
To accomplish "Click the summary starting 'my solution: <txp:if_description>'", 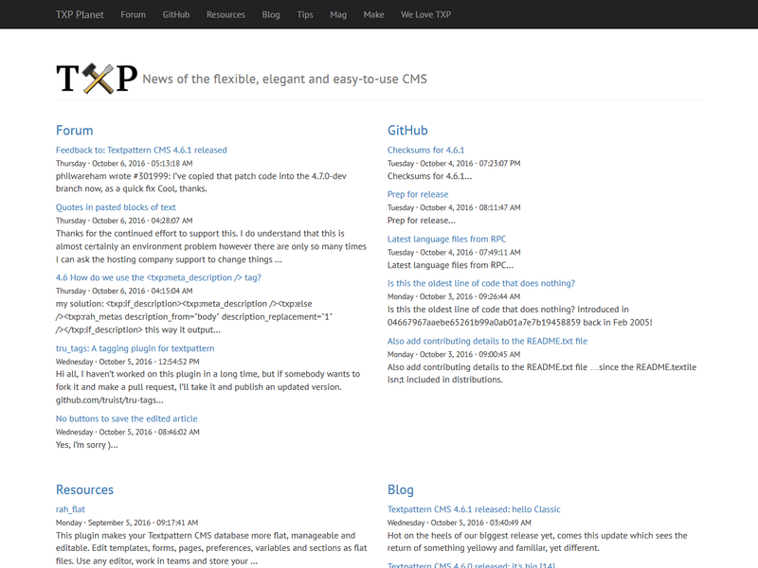I will pos(194,317).
